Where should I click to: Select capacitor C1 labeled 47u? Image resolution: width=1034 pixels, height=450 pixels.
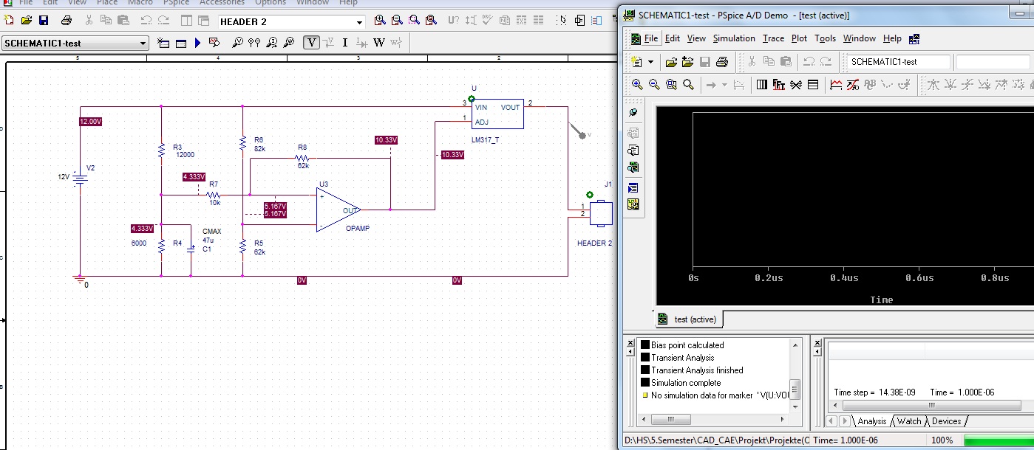pos(191,249)
